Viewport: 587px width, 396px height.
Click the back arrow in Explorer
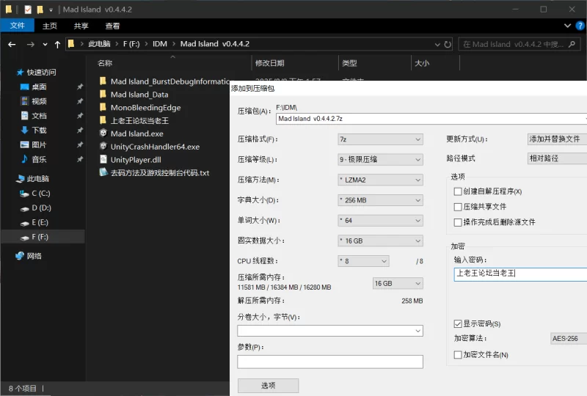[12, 45]
